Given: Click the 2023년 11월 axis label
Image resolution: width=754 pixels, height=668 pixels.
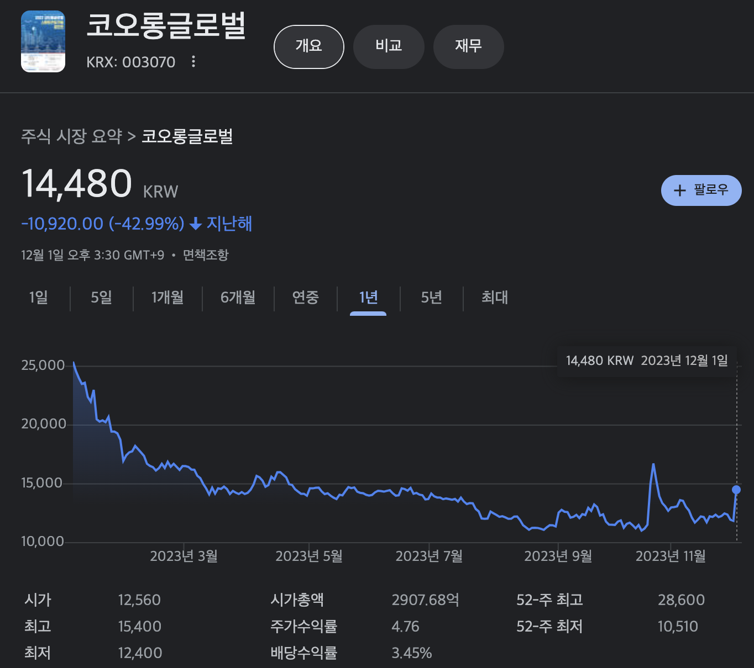Looking at the screenshot, I should tap(671, 556).
